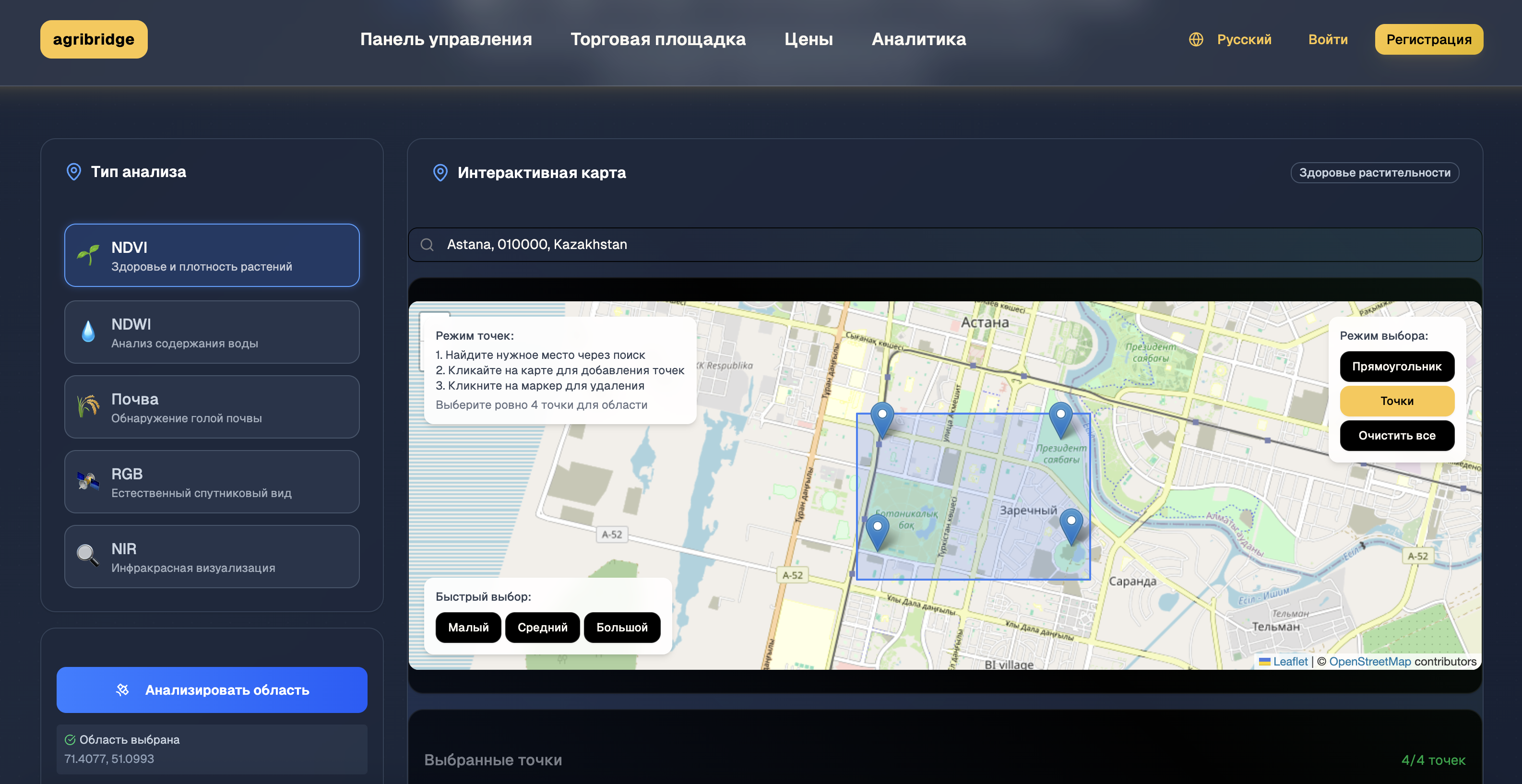Screen dimensions: 1522x784
Task: Switch selection mode to Прямоугольник
Action: click(1396, 366)
